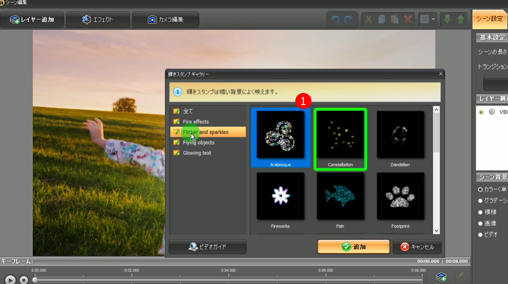Click the green move layer down arrow
The image size is (508, 284).
point(447,20)
